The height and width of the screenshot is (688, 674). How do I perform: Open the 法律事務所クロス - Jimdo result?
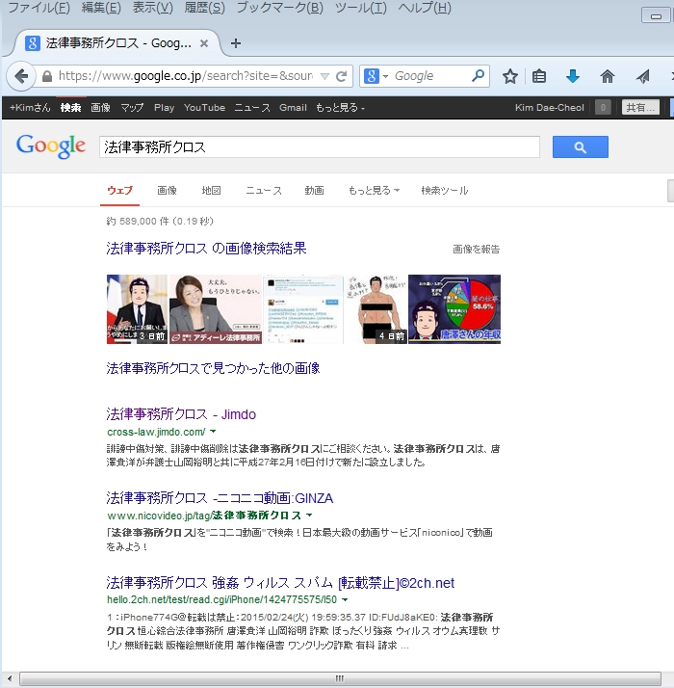[x=181, y=414]
